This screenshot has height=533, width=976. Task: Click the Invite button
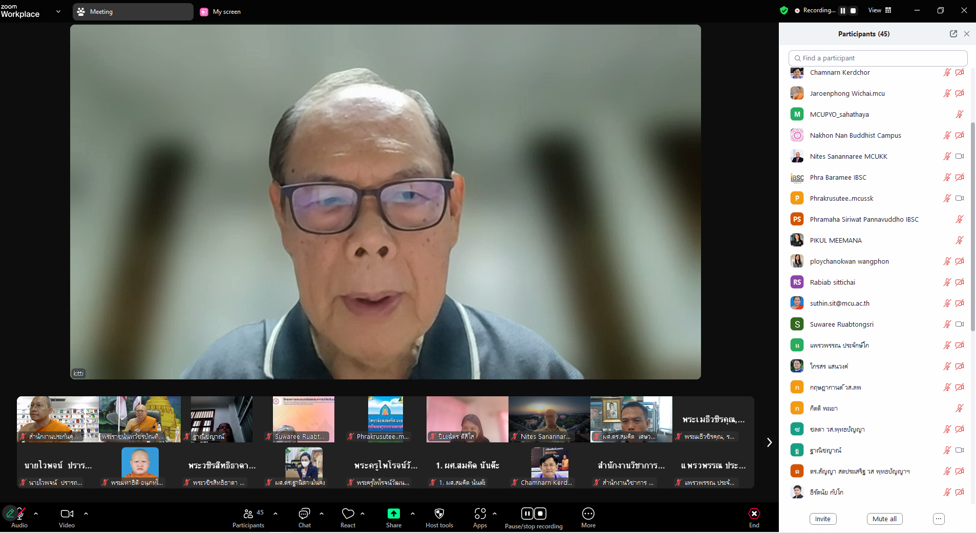[x=822, y=519]
